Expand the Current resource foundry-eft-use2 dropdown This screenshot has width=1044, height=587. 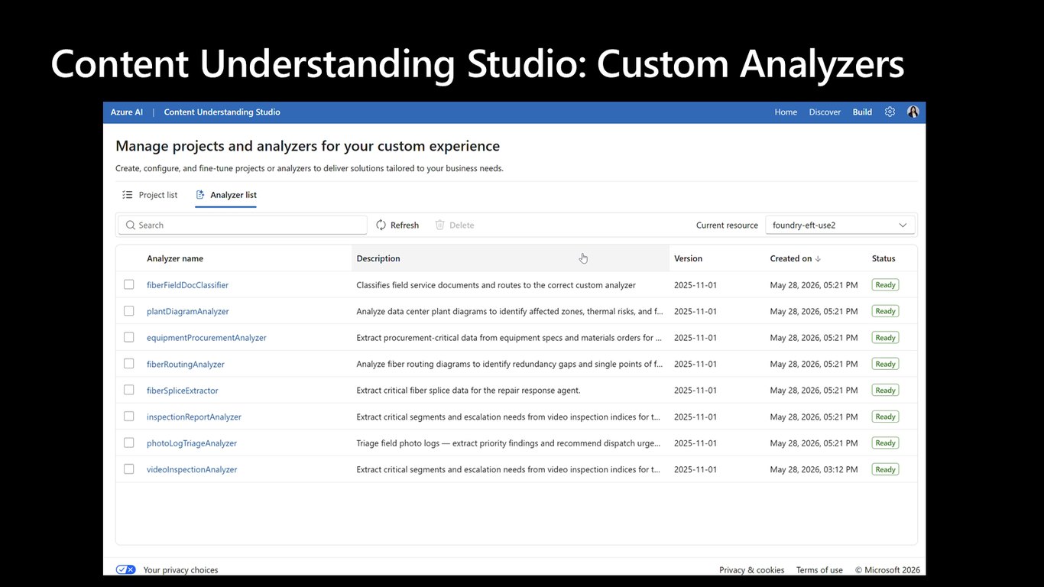(x=840, y=225)
